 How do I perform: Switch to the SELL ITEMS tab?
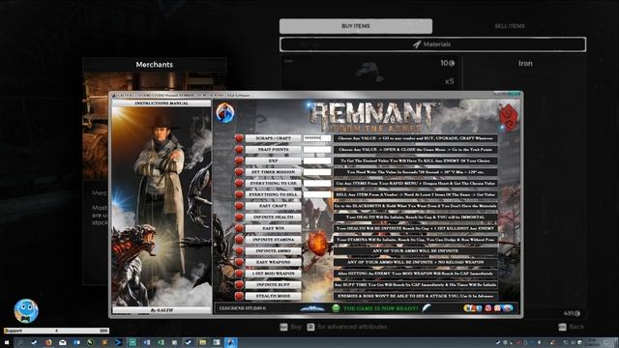[510, 26]
